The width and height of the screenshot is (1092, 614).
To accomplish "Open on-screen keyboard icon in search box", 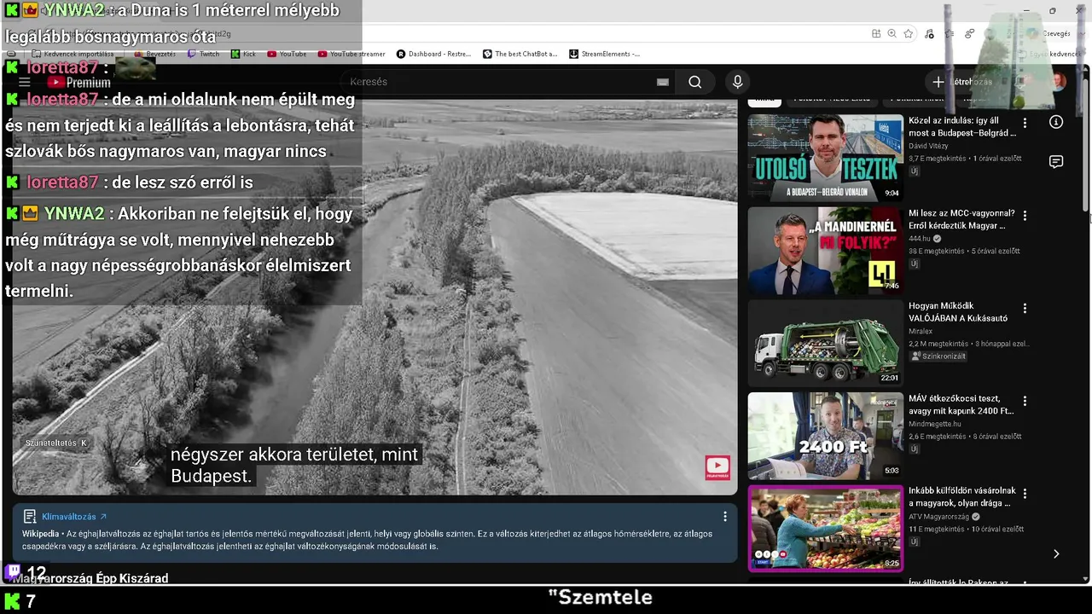I will [663, 82].
